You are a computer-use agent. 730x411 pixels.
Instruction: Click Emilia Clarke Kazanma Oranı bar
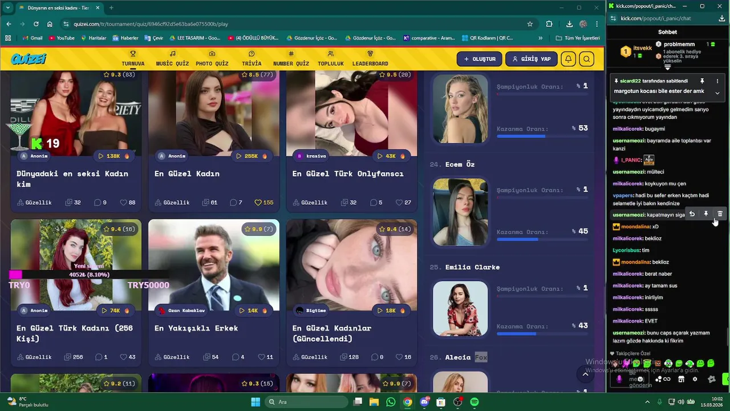coord(542,334)
